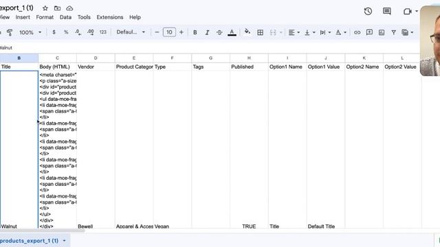Select column C header

click(57, 58)
